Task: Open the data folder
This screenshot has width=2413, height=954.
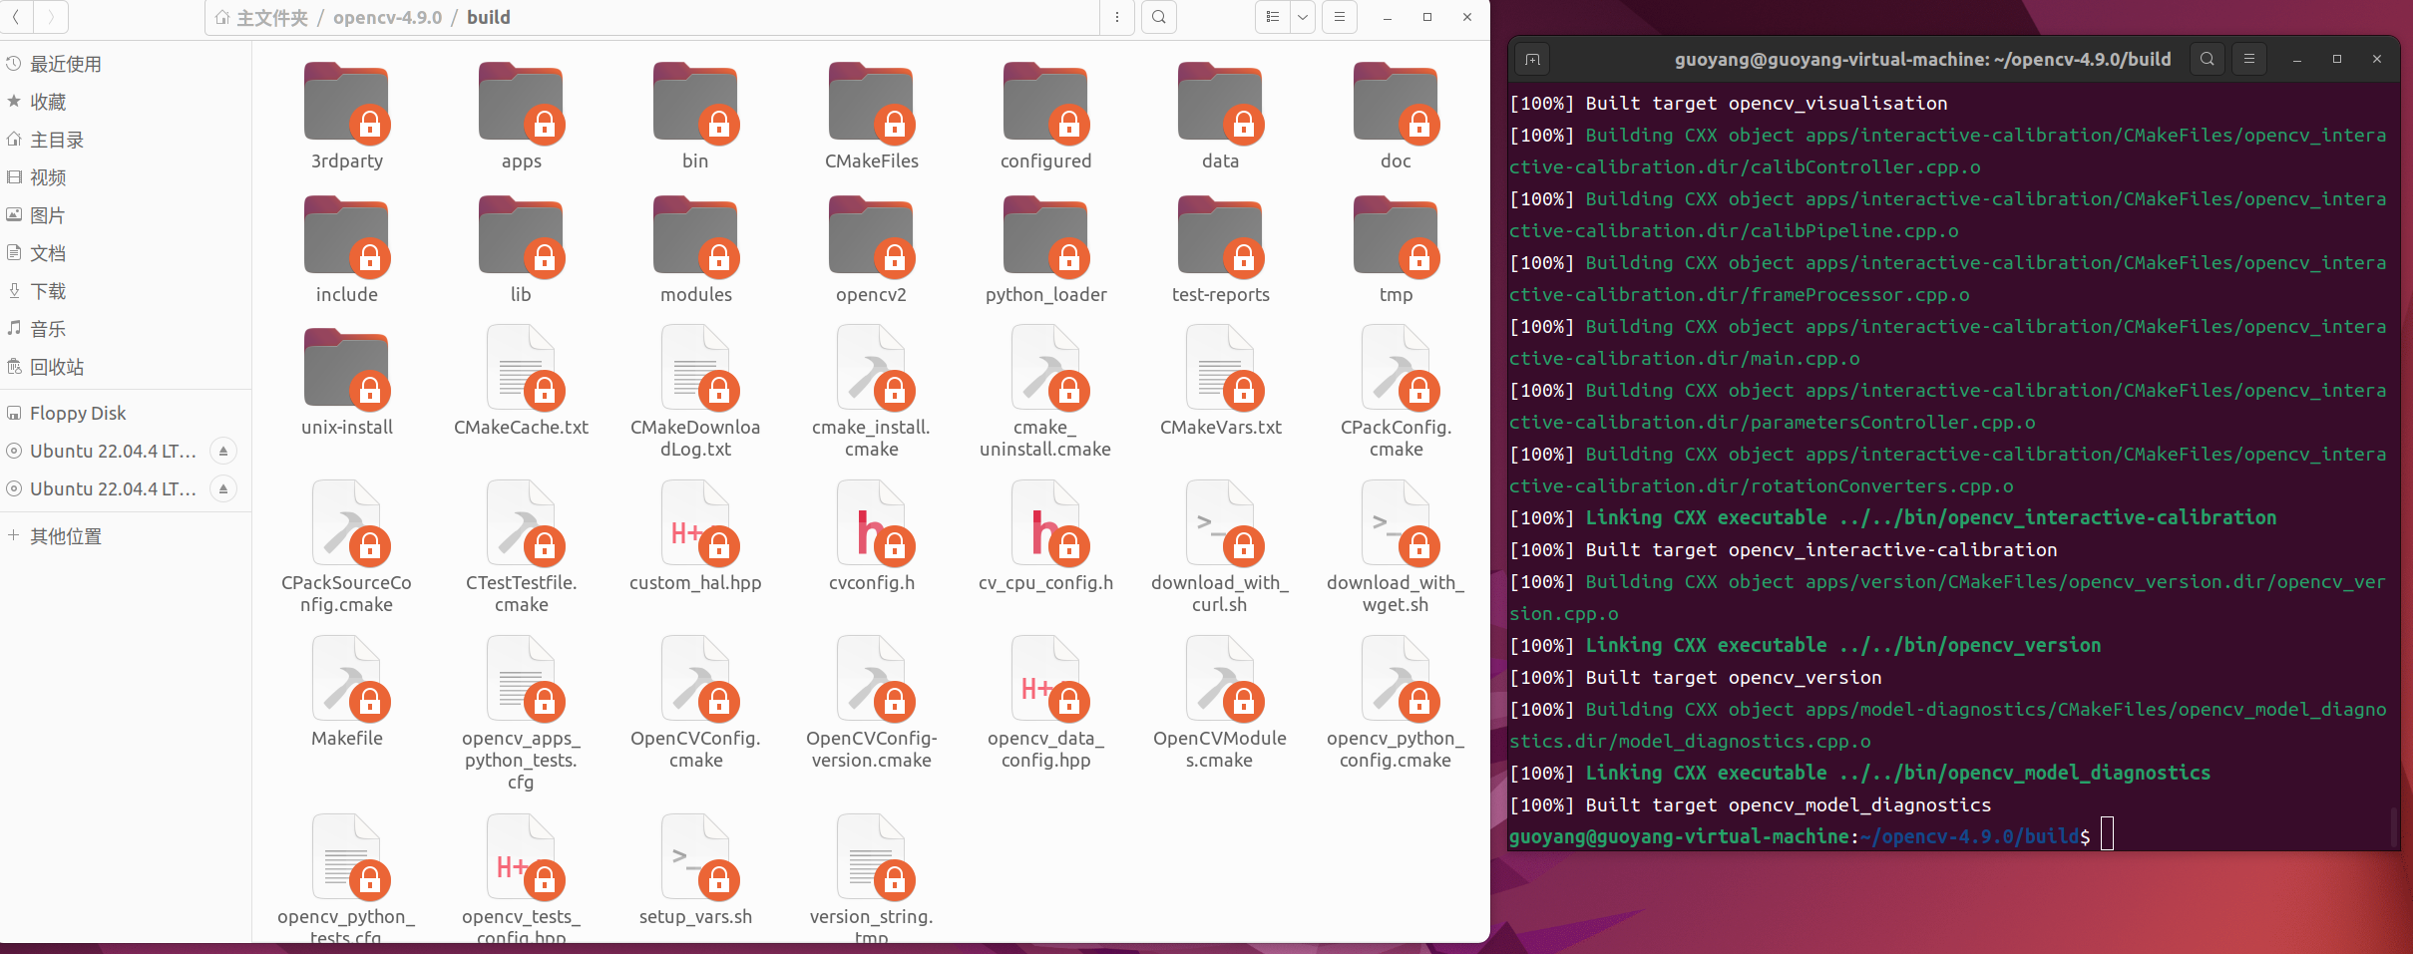Action: click(x=1220, y=116)
